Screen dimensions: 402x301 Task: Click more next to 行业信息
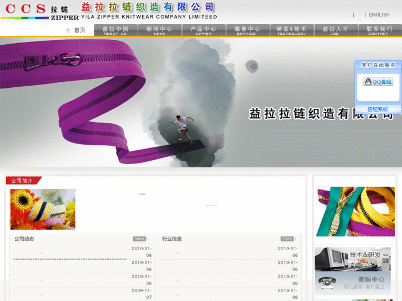point(287,239)
